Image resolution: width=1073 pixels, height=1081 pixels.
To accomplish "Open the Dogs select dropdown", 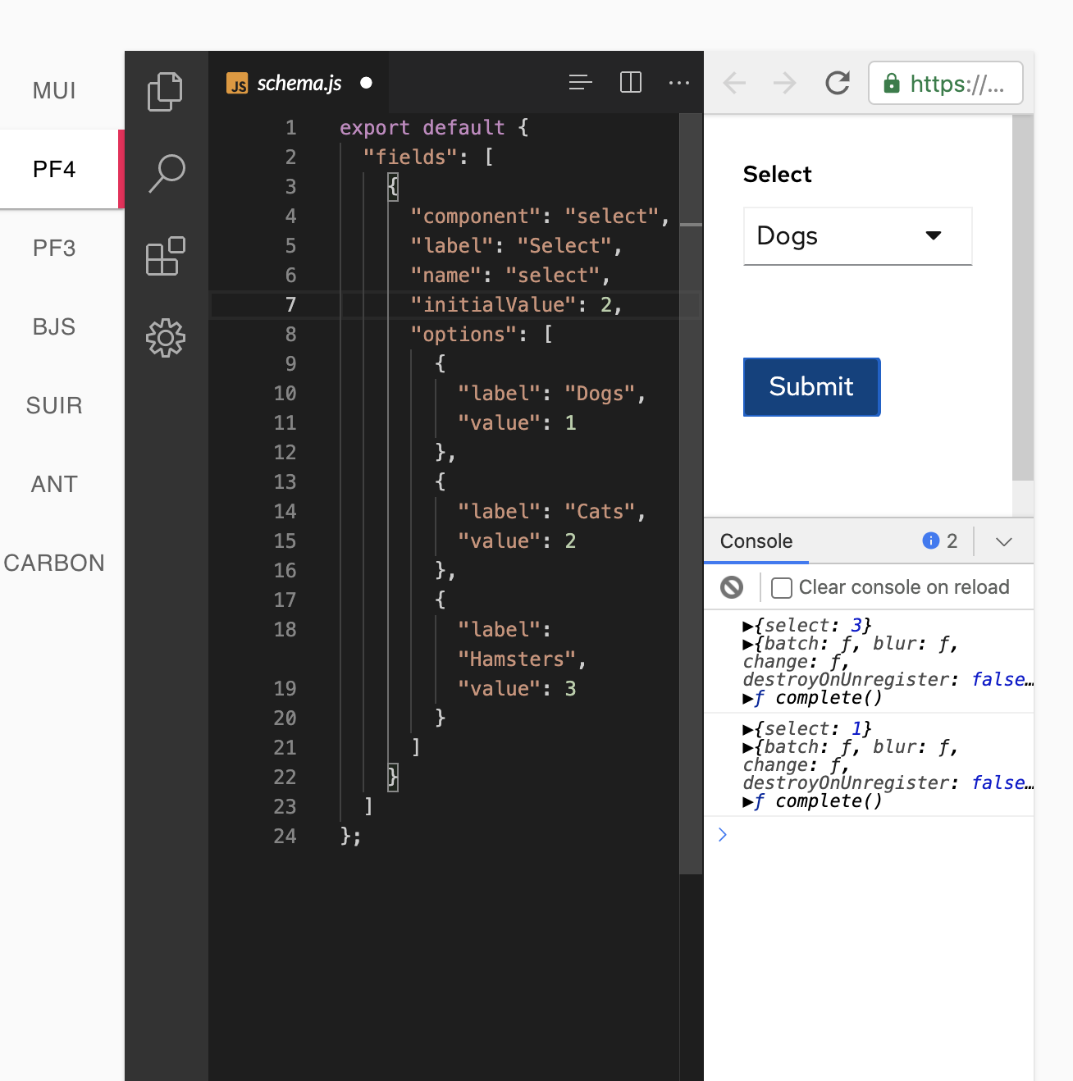I will pyautogui.click(x=856, y=236).
